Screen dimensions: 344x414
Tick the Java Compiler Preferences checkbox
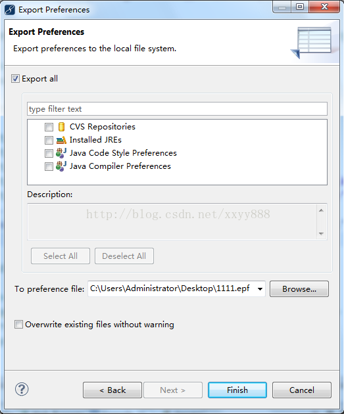click(x=49, y=167)
